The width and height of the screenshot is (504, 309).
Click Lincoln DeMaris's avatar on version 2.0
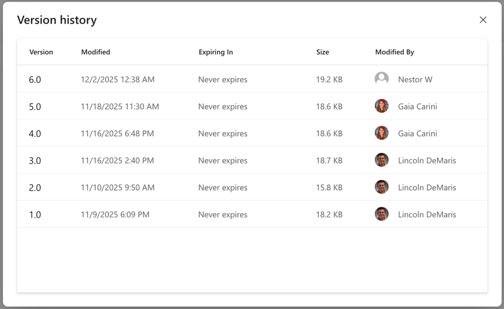(x=382, y=187)
